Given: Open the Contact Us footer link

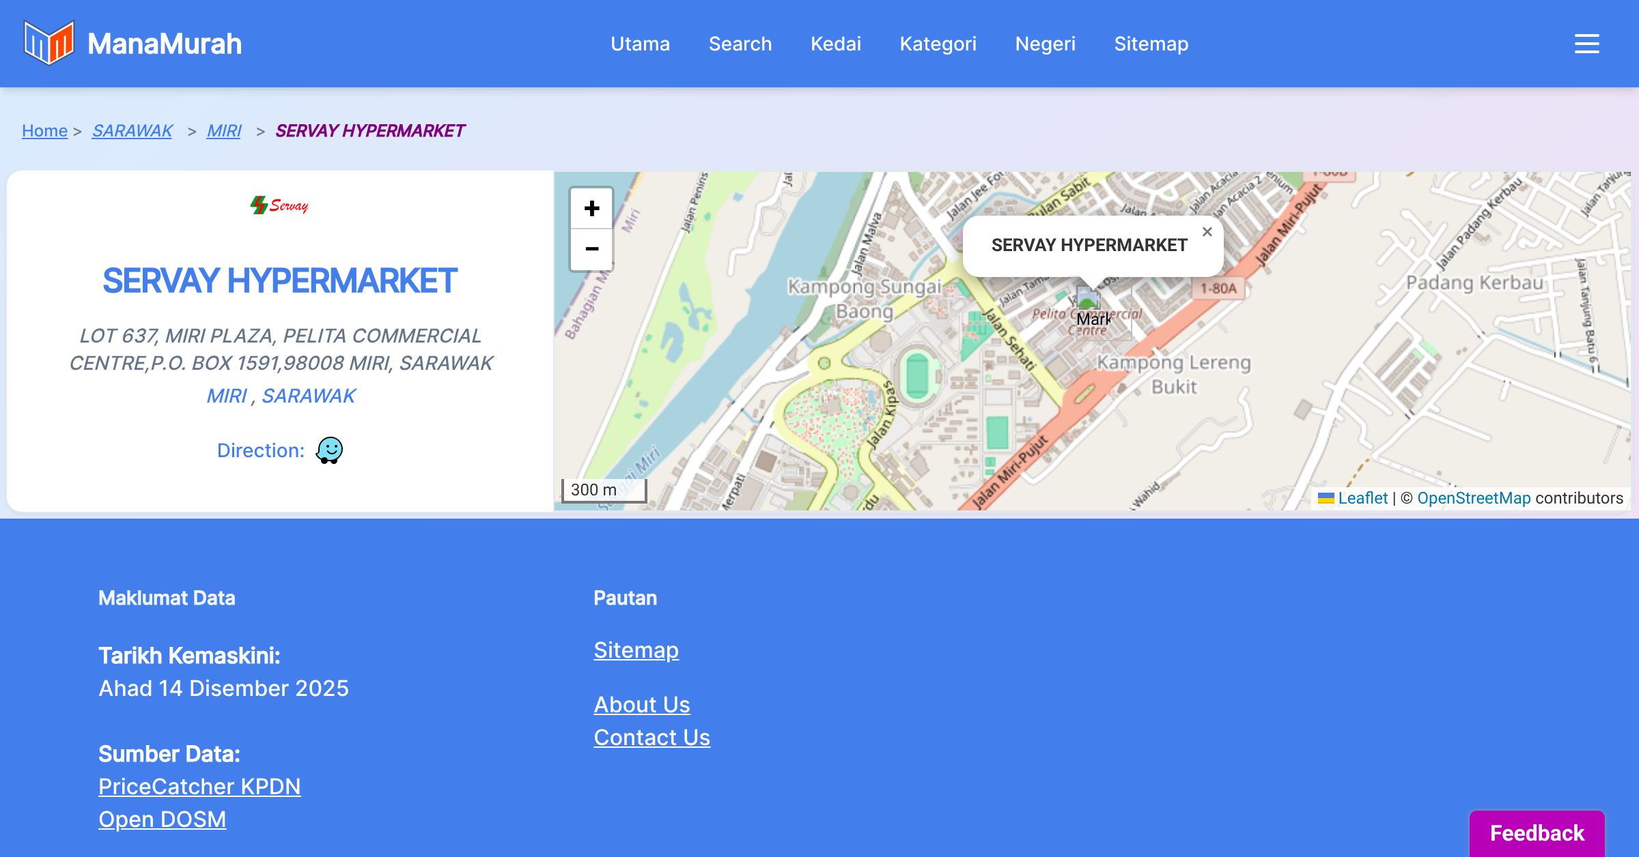Looking at the screenshot, I should (x=652, y=737).
